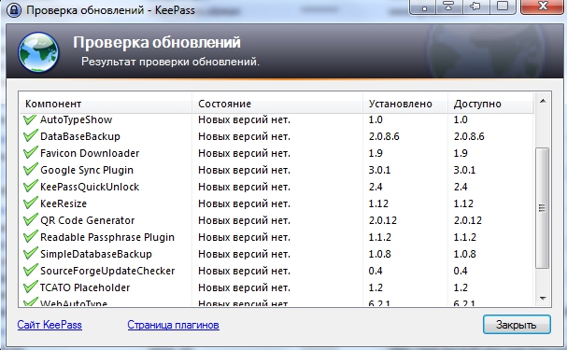Select the TCATO Placeholder component name
This screenshot has height=350, width=567.
point(85,287)
